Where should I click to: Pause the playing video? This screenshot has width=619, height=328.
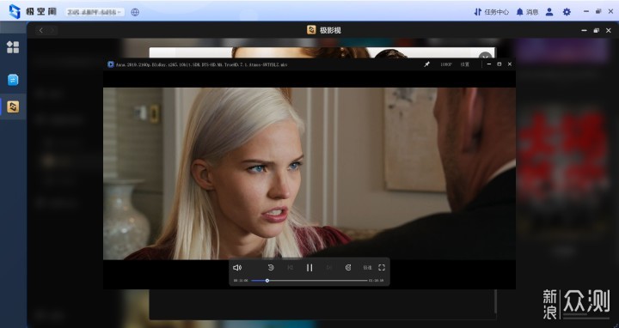pyautogui.click(x=309, y=268)
